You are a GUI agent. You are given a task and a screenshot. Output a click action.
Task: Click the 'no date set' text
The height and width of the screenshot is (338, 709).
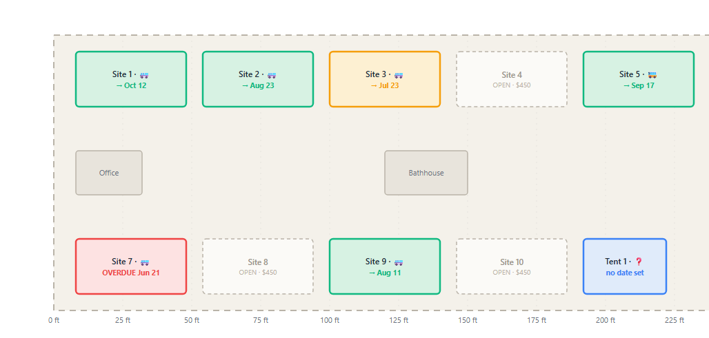coord(625,273)
